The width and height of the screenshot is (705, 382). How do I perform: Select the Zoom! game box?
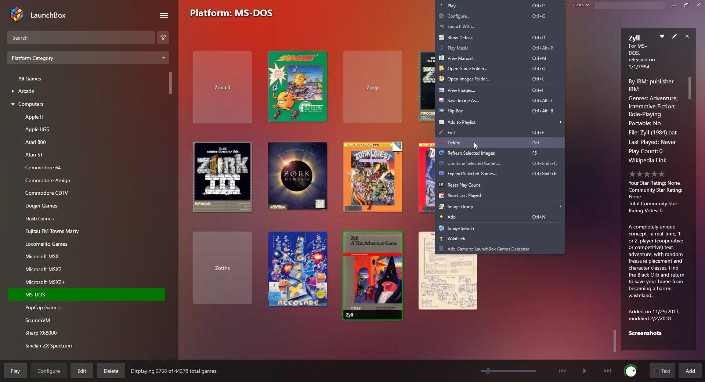297,86
